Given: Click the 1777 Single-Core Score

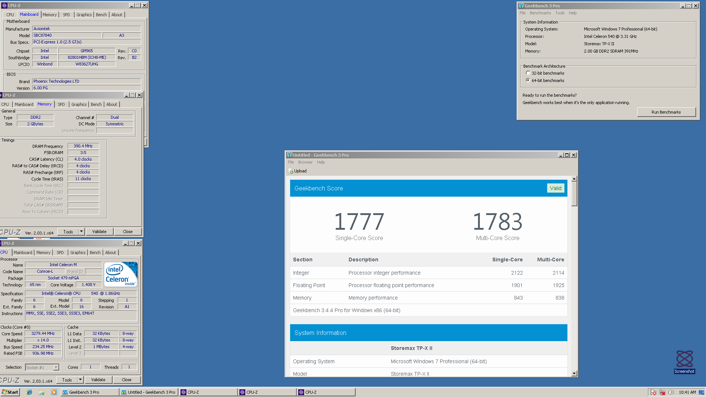Looking at the screenshot, I should (359, 222).
